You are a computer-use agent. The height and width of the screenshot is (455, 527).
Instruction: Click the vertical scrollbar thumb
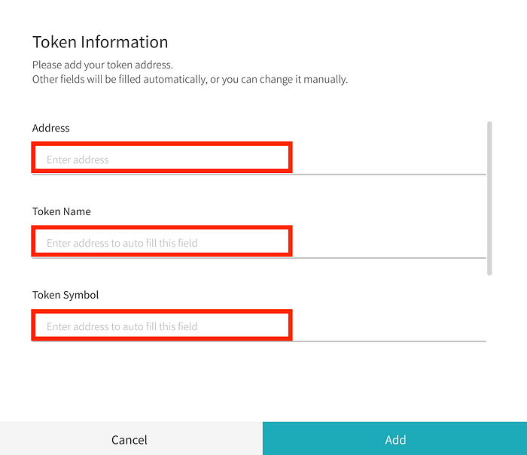(x=489, y=199)
